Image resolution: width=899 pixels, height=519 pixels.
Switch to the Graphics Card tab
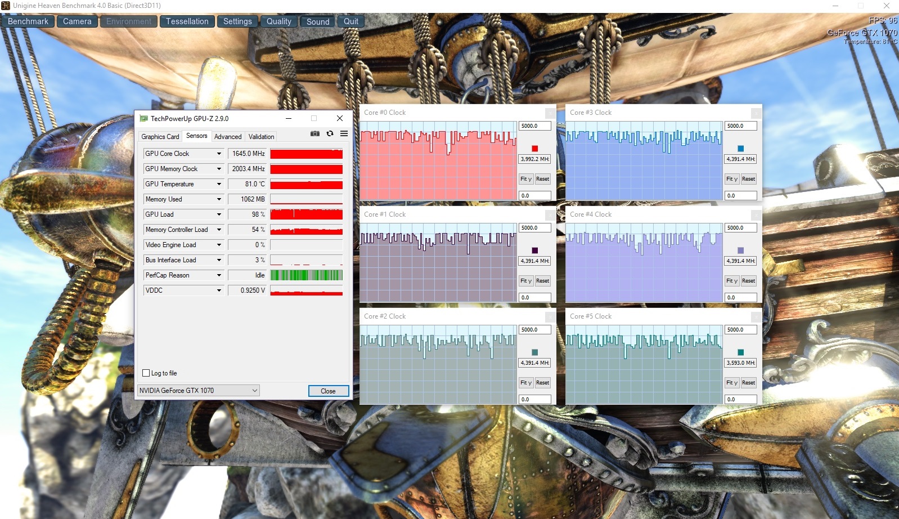click(160, 137)
